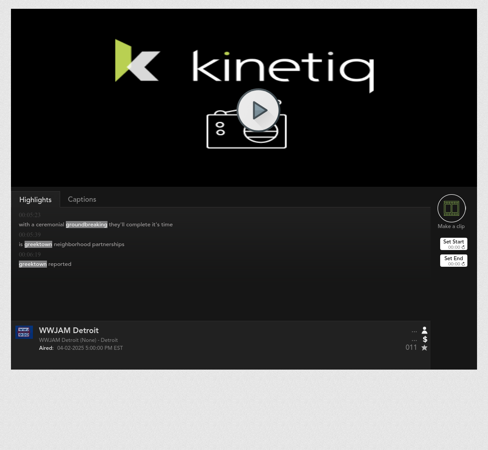Click the audience person icon
Viewport: 488px width, 450px height.
tap(424, 330)
